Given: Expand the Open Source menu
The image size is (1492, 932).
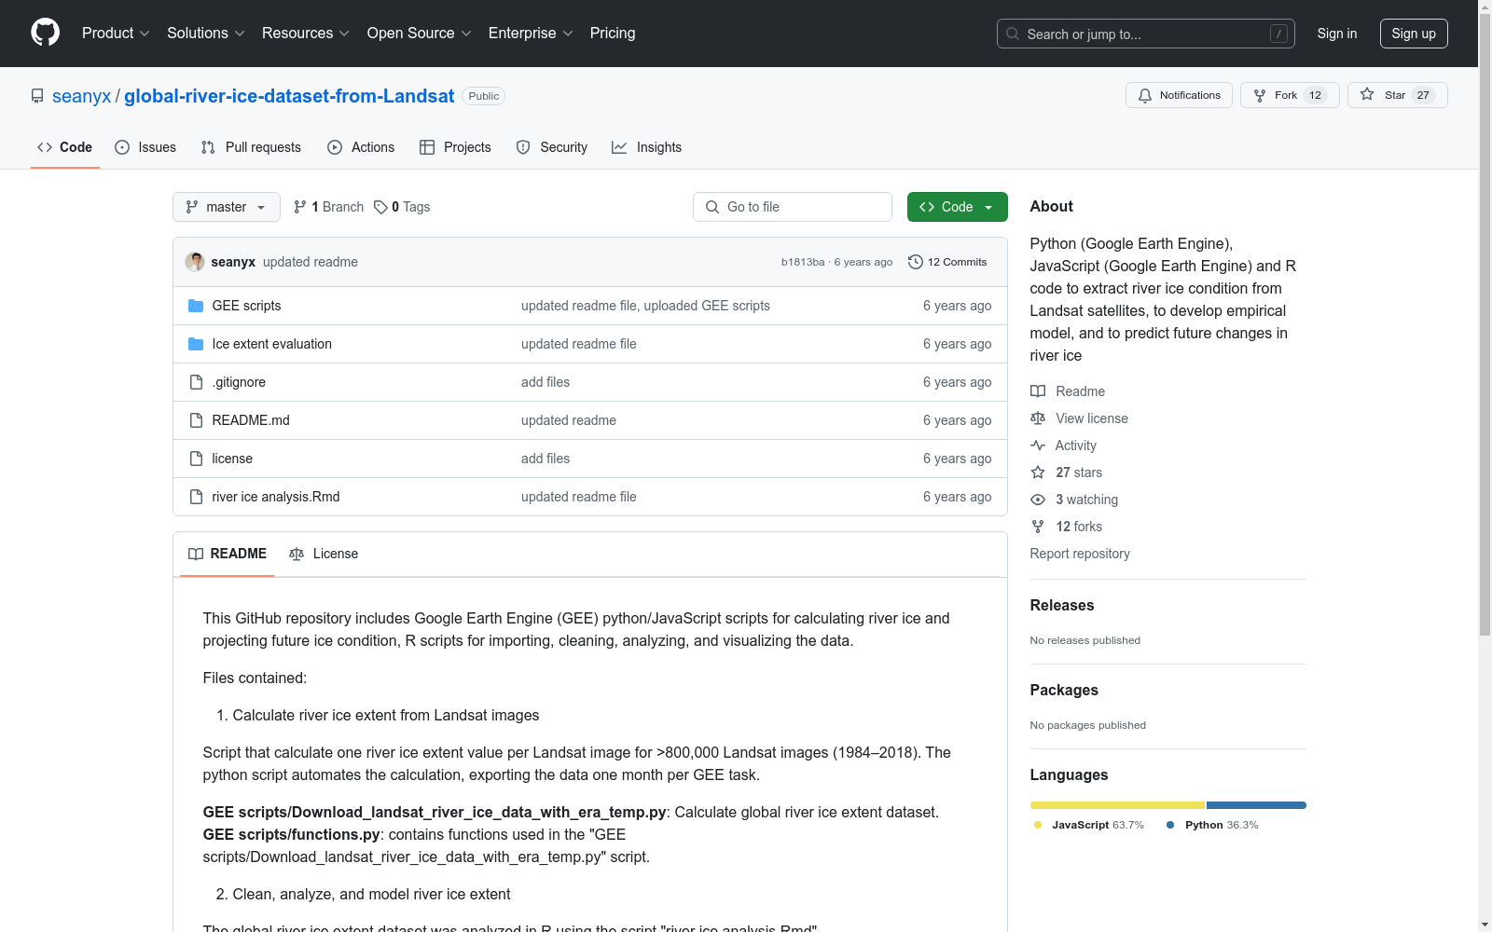Looking at the screenshot, I should coord(420,34).
